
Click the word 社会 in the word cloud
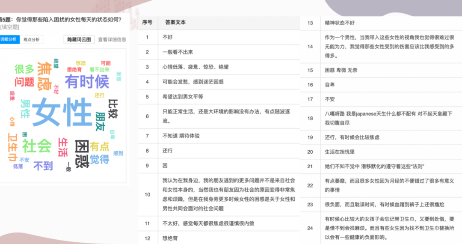37,146
